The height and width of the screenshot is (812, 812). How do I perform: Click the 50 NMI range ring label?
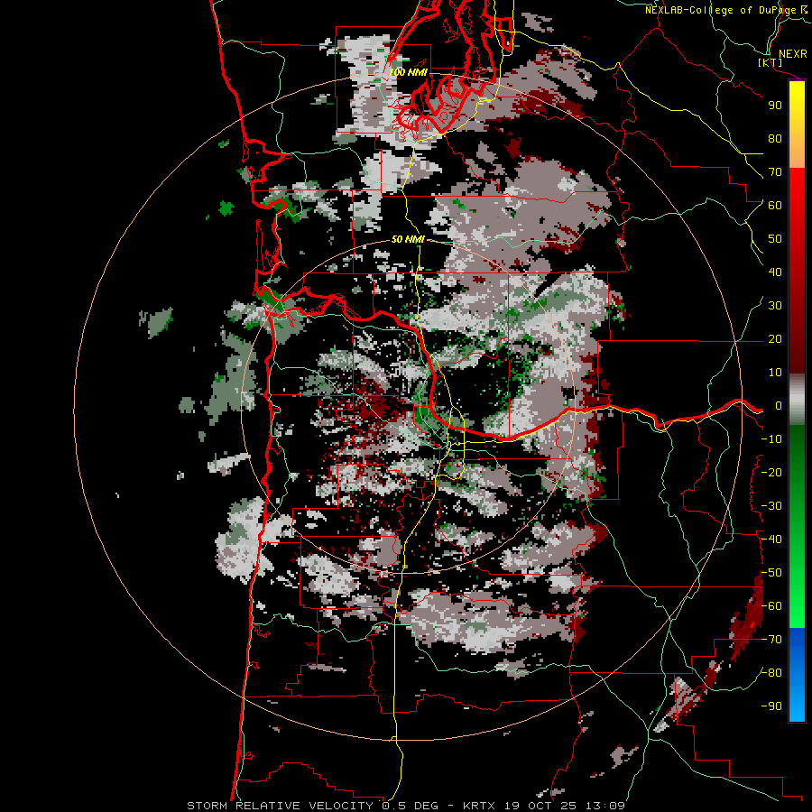[x=408, y=239]
